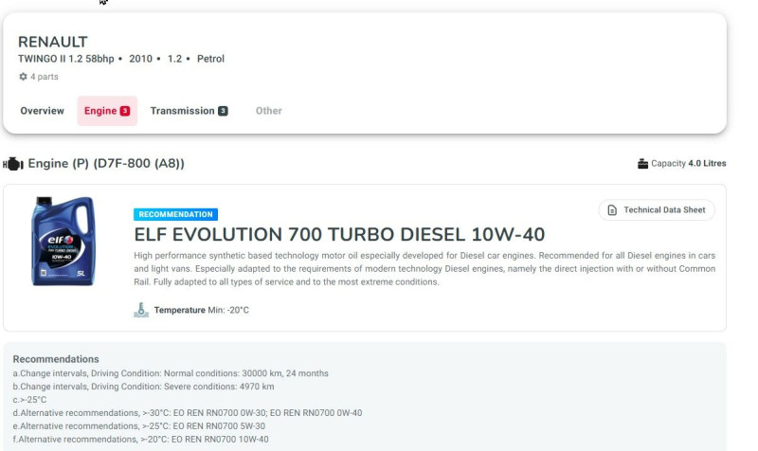Click the ELF oil bottle product image
The image size is (758, 451).
pos(63,241)
